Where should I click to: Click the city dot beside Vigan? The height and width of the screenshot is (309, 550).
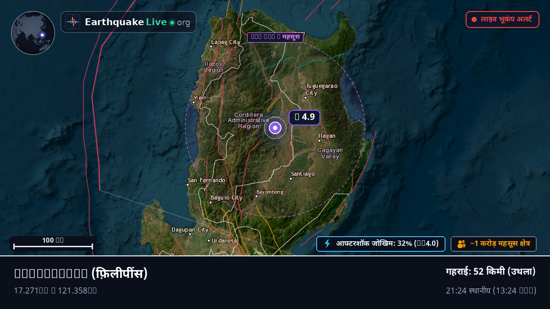pos(193,102)
